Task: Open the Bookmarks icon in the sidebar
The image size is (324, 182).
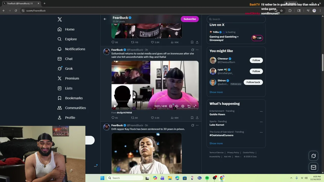Action: (59, 98)
